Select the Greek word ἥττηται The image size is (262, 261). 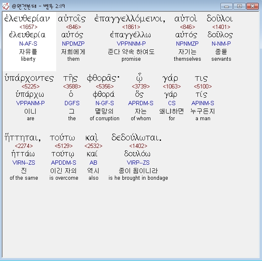(23, 138)
